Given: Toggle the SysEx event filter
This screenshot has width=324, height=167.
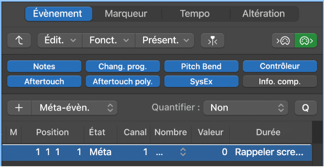Looking at the screenshot, I should 201,82.
